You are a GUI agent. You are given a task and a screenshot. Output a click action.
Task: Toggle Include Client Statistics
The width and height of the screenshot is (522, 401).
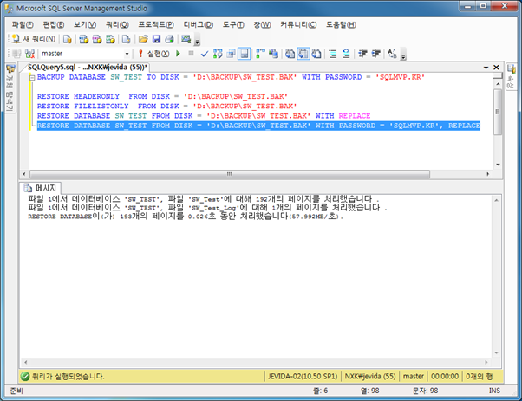tap(274, 54)
